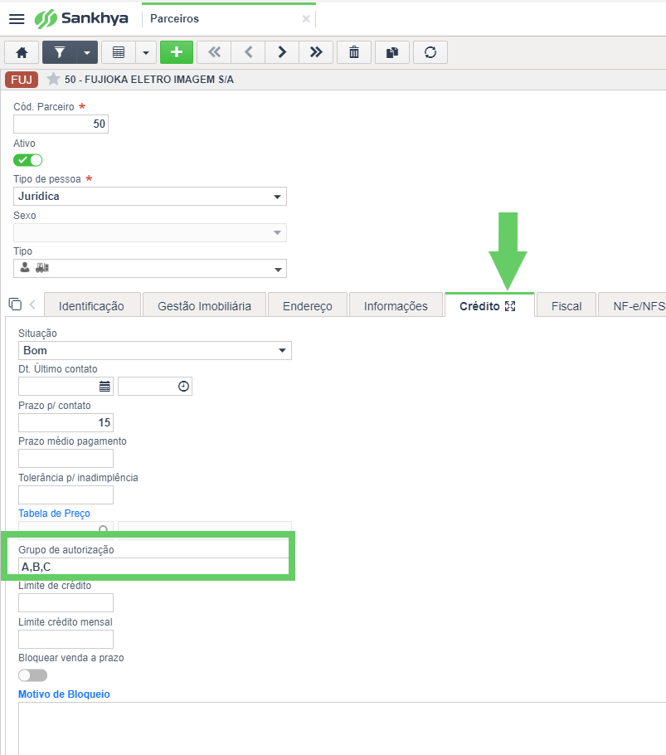
Task: Click Motivo de Bloqueio text area
Action: click(343, 728)
